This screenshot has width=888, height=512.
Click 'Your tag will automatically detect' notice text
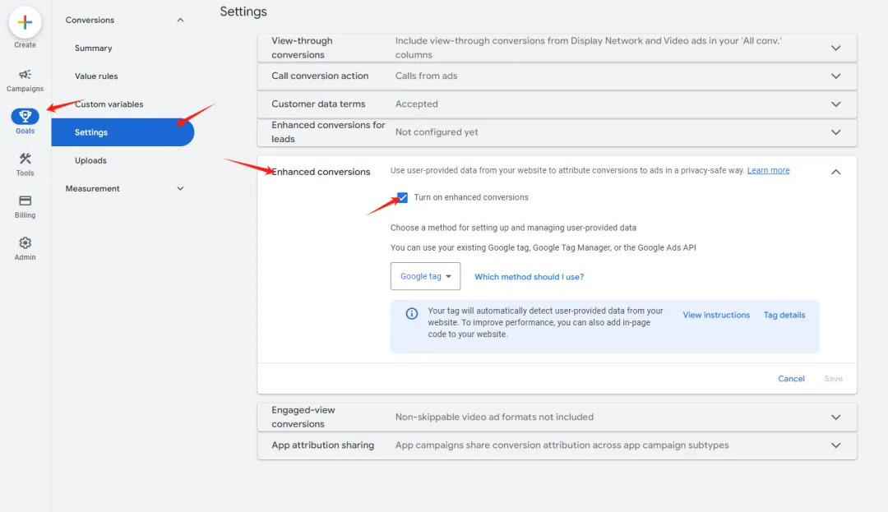545,322
